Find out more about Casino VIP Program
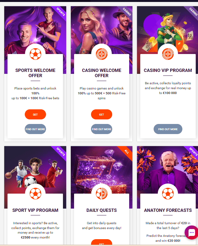The width and height of the screenshot is (198, 246). point(168,129)
